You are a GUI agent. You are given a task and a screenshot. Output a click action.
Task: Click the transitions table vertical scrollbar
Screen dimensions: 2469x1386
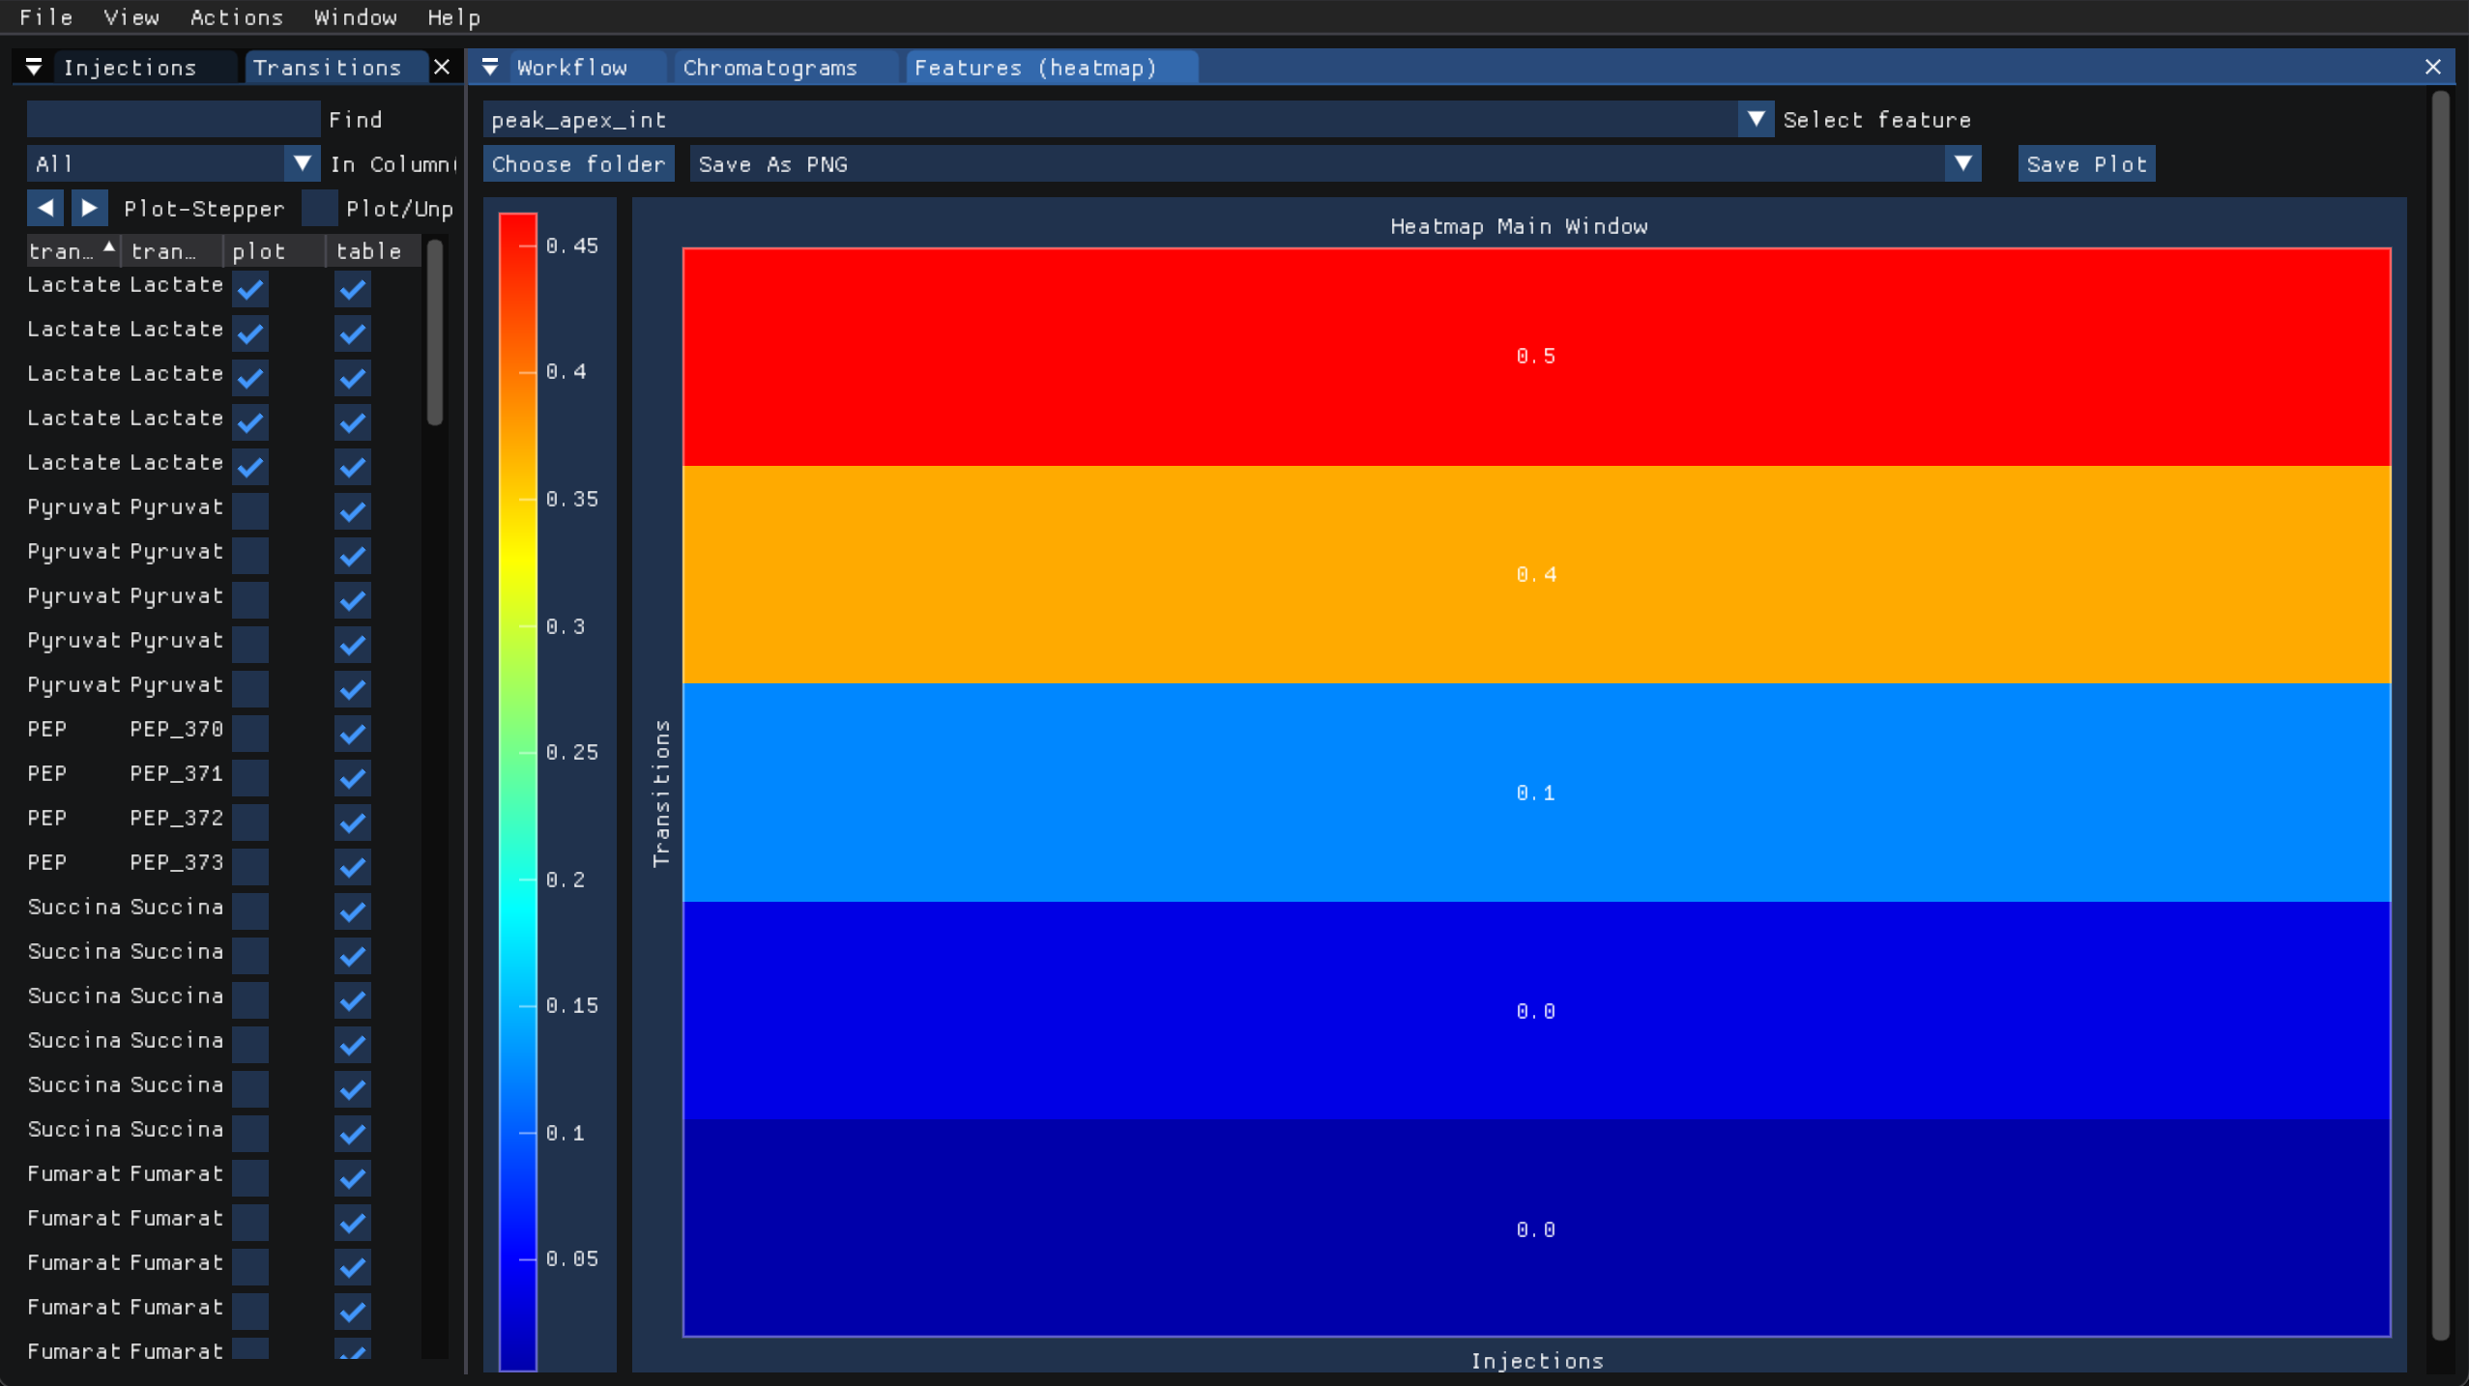coord(435,332)
